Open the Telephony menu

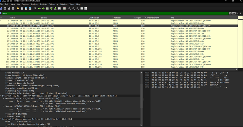point(54,4)
